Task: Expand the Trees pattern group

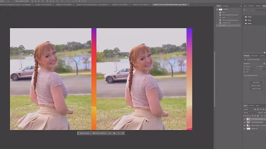Action: (244, 17)
